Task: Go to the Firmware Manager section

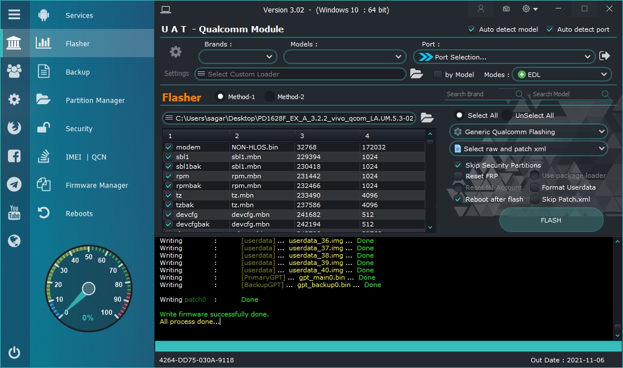Action: point(96,185)
